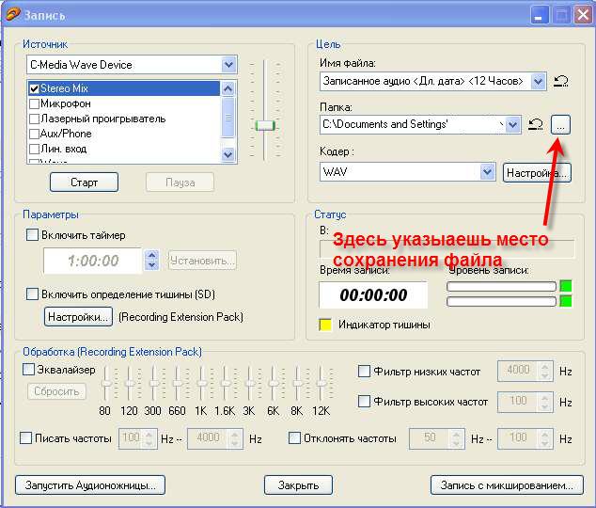Open the WAV coder dropdown

(x=487, y=172)
